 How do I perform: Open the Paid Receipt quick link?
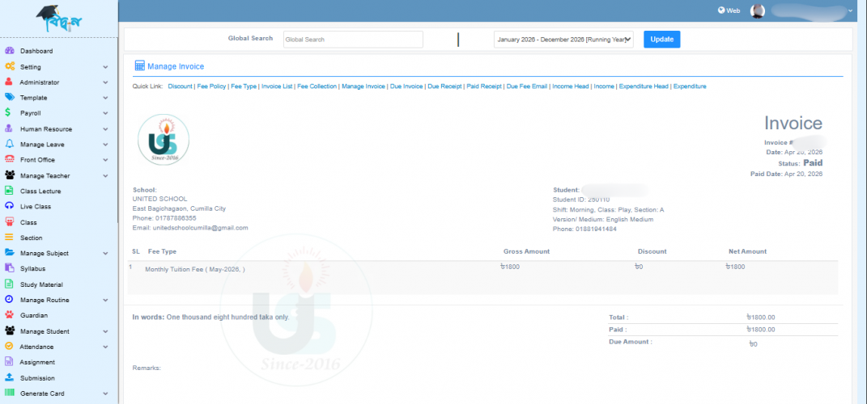click(484, 86)
